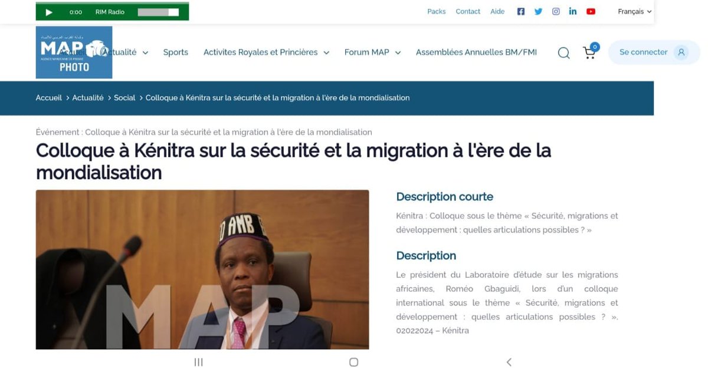This screenshot has height=376, width=708.
Task: Open the YouTube channel icon
Action: (590, 11)
